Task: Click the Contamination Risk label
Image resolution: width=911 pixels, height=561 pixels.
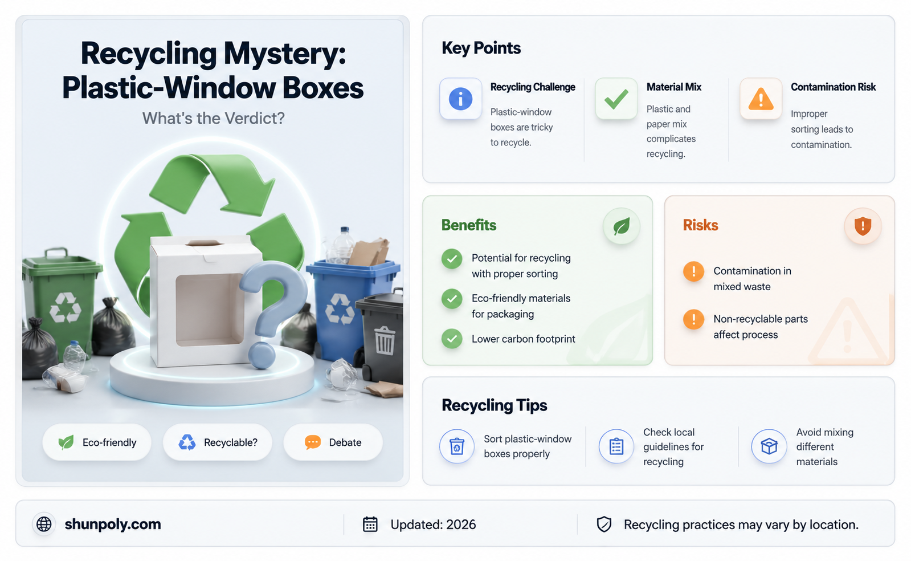Action: click(x=833, y=87)
